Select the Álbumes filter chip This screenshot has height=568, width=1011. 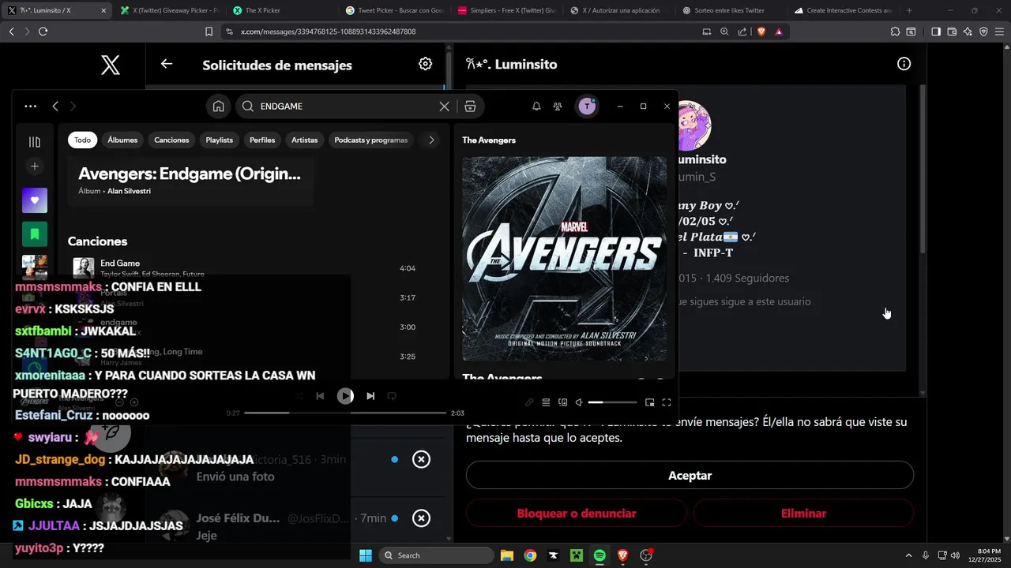[122, 140]
